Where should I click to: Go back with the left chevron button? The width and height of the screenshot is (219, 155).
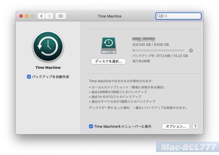(41, 16)
